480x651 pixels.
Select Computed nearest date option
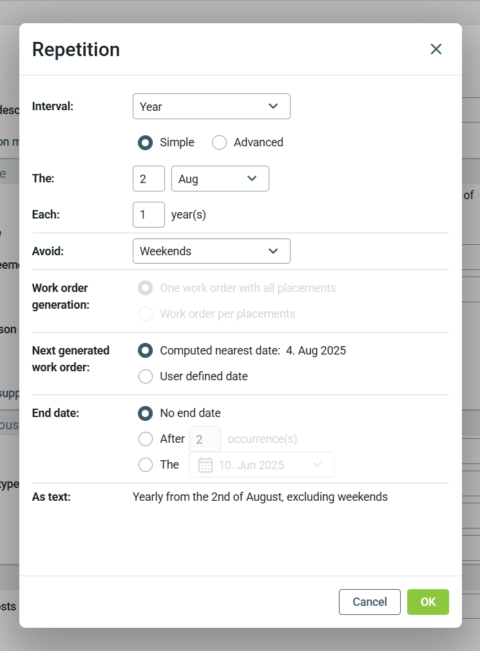(146, 351)
